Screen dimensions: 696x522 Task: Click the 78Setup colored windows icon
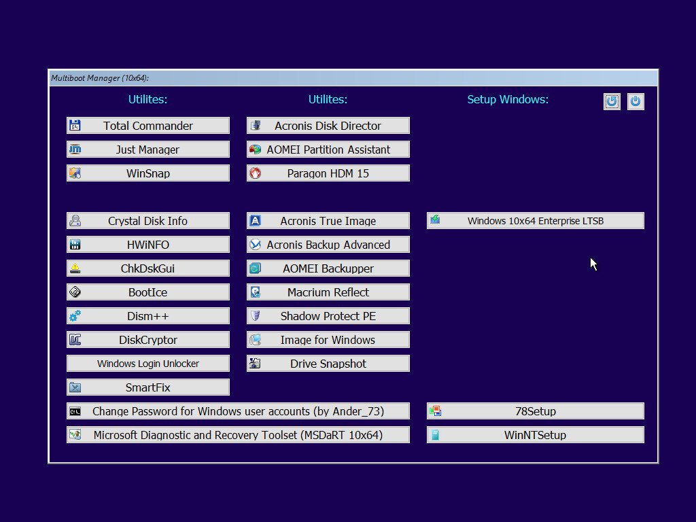point(436,411)
